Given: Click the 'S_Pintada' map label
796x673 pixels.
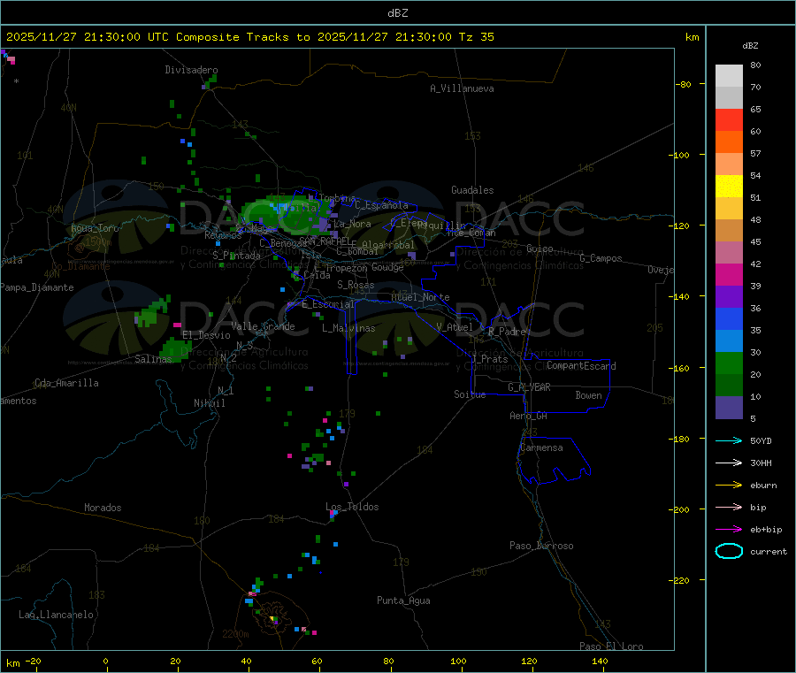Looking at the screenshot, I should click(x=236, y=256).
